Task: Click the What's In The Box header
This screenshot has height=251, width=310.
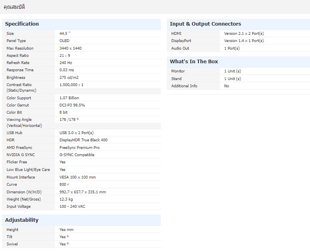Action: pyautogui.click(x=194, y=62)
